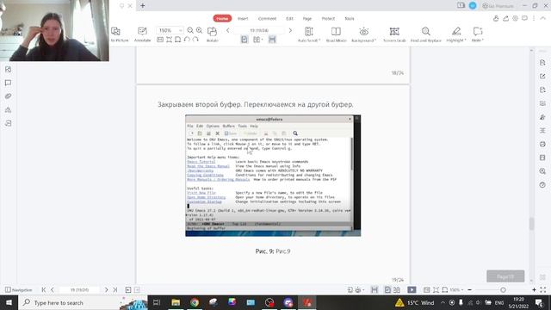Click the Page 1/9 floating button

(x=505, y=276)
